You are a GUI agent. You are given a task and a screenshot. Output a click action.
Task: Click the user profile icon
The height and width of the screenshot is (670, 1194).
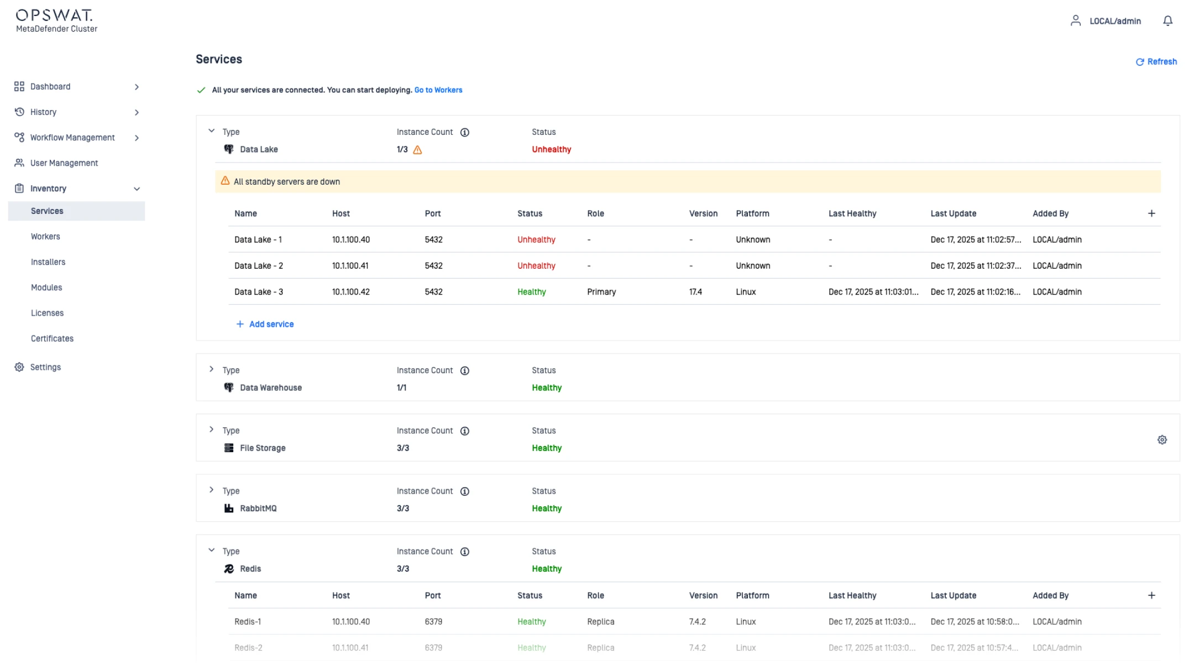point(1075,21)
